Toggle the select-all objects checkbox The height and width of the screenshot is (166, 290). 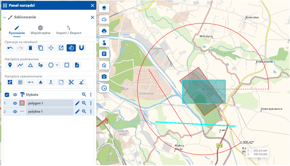(7, 95)
